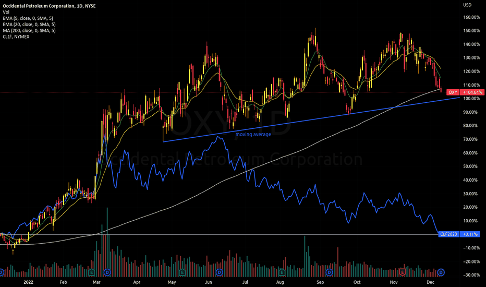Click the 150.00% axis label

[x=471, y=30]
